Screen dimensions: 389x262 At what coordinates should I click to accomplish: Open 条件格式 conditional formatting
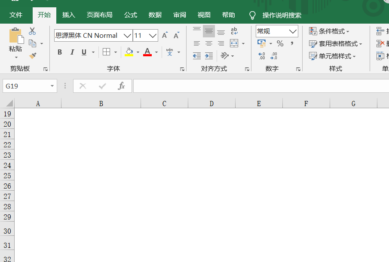(329, 31)
